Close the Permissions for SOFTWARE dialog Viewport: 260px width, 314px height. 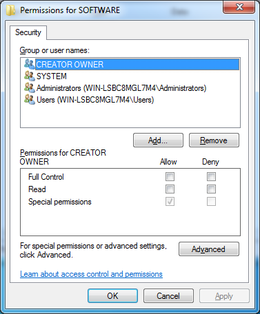click(x=239, y=7)
